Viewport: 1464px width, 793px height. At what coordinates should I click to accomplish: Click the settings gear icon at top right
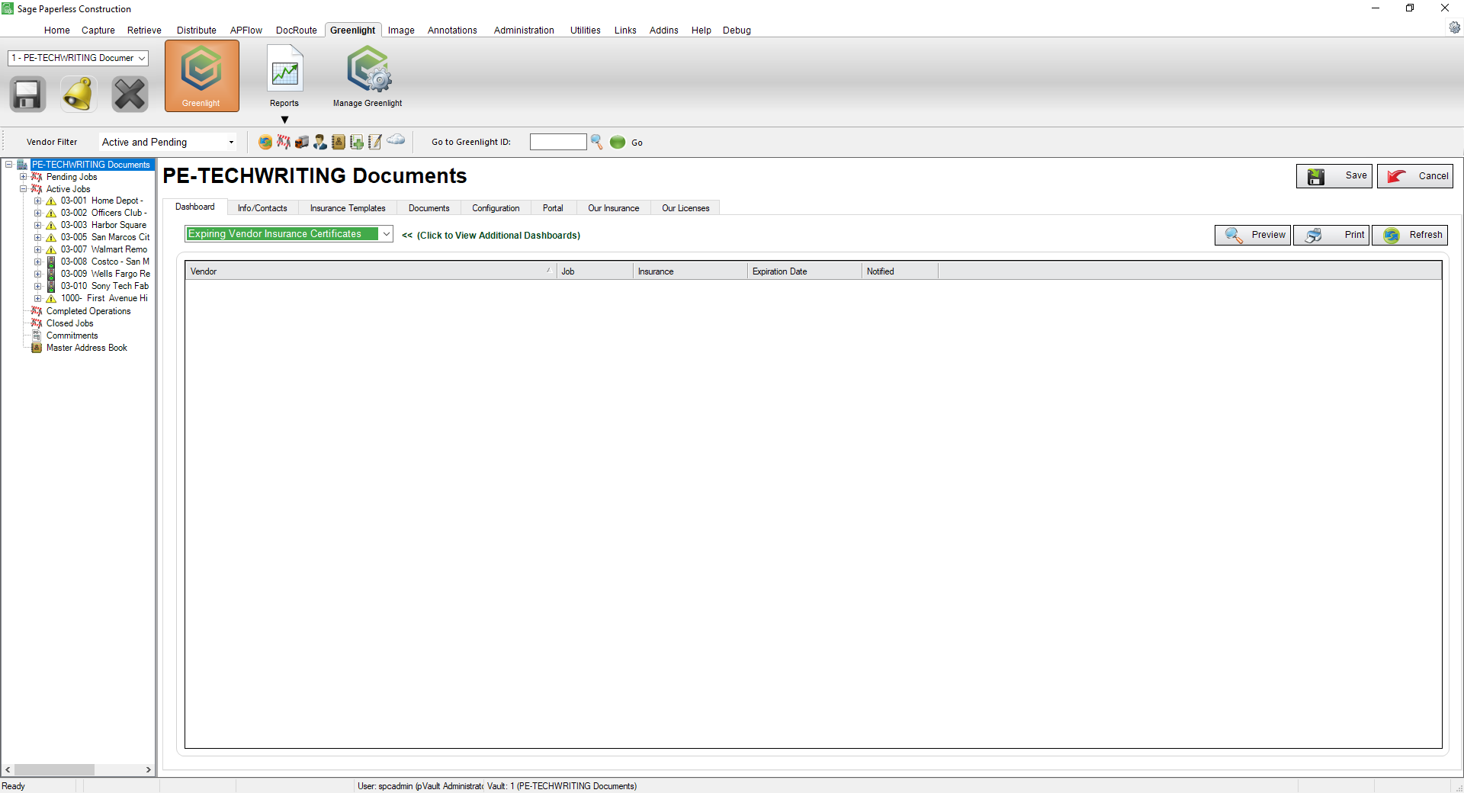point(1455,27)
